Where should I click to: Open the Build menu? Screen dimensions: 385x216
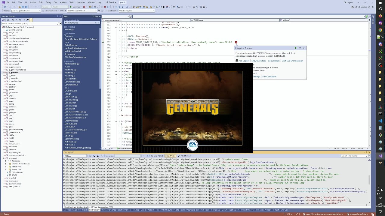click(41, 2)
